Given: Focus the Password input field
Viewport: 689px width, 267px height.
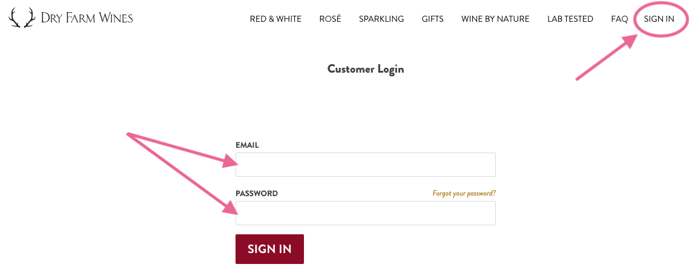Looking at the screenshot, I should click(x=365, y=213).
